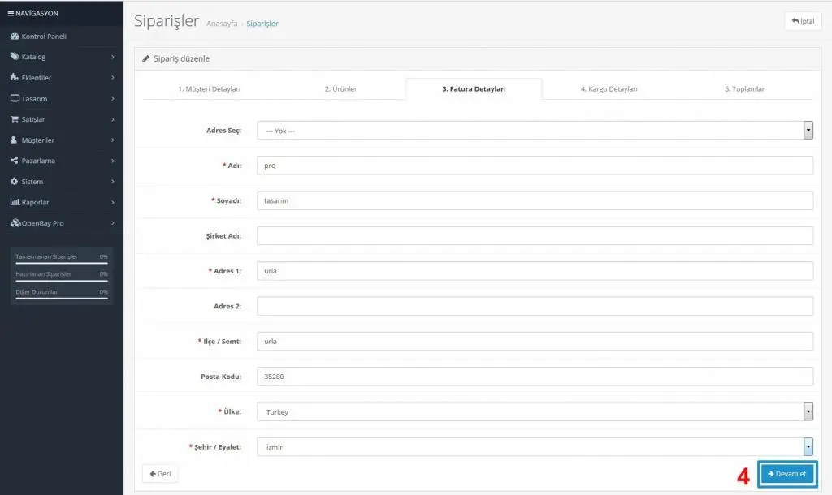Open the Adres Seç dropdown
This screenshot has height=495, width=832.
(535, 131)
